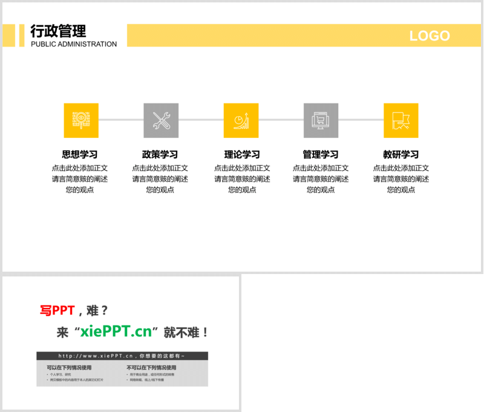Click the red 写PPT text
The width and height of the screenshot is (484, 412).
pos(57,310)
